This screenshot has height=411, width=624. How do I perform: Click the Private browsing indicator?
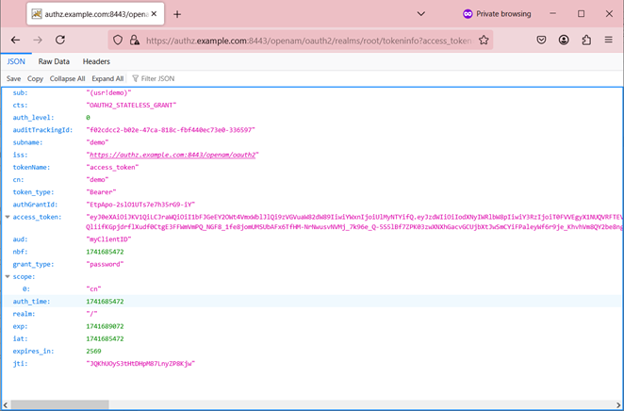(x=497, y=14)
